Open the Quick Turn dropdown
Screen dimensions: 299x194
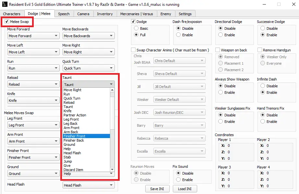[89, 68]
